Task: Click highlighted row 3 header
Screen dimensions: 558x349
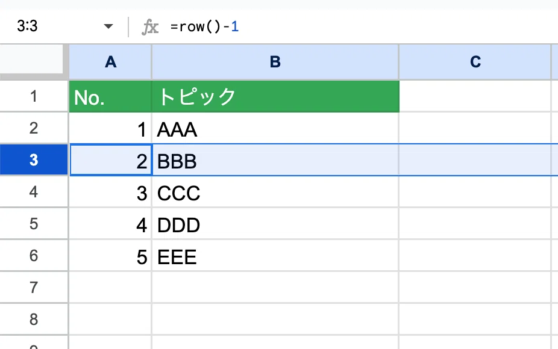Action: pos(34,160)
